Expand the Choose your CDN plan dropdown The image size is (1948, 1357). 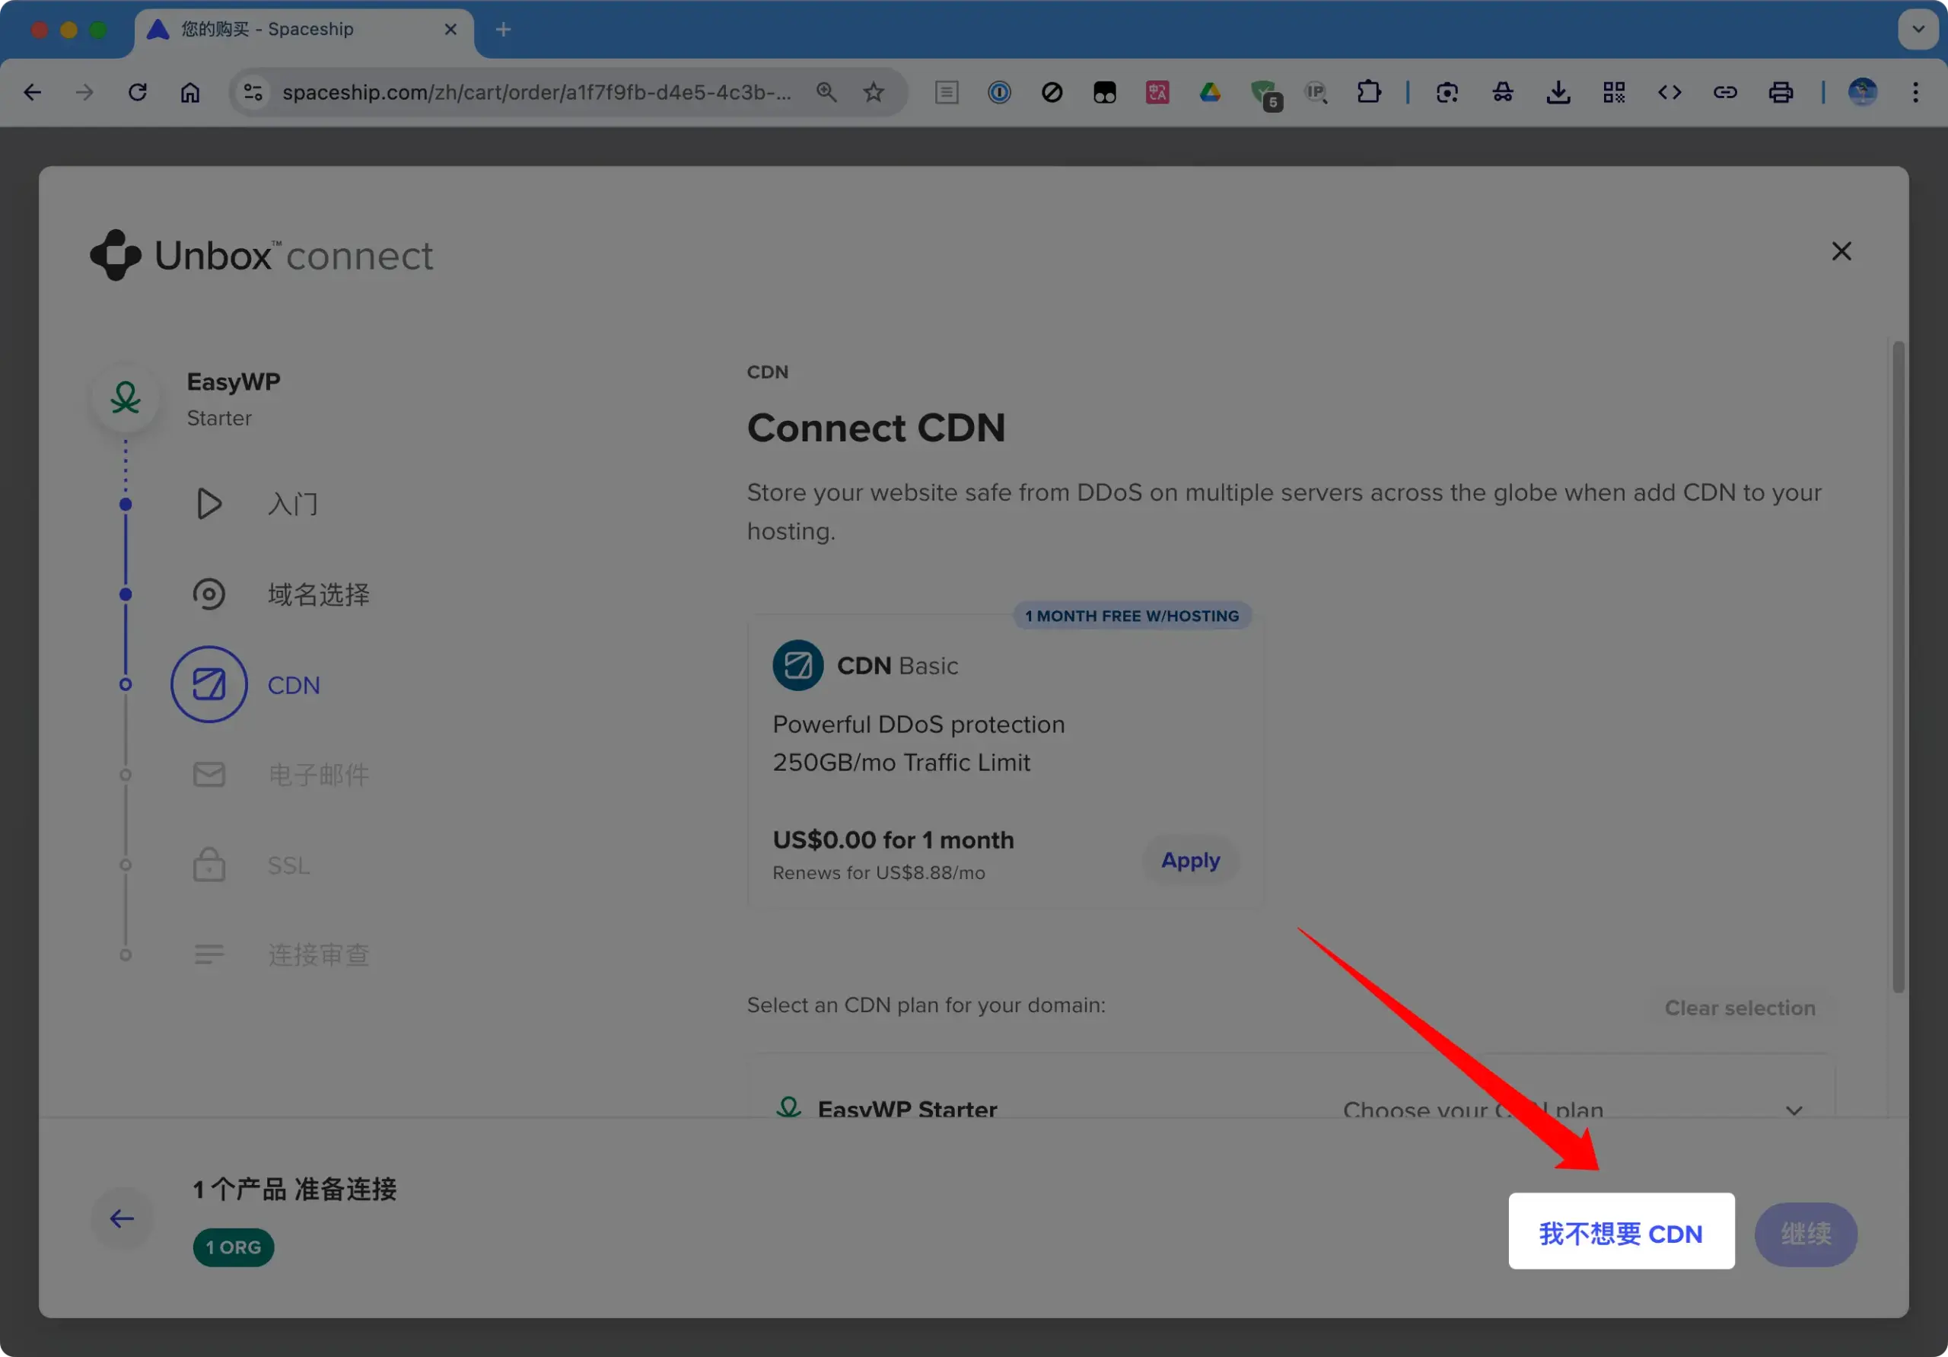click(1574, 1109)
